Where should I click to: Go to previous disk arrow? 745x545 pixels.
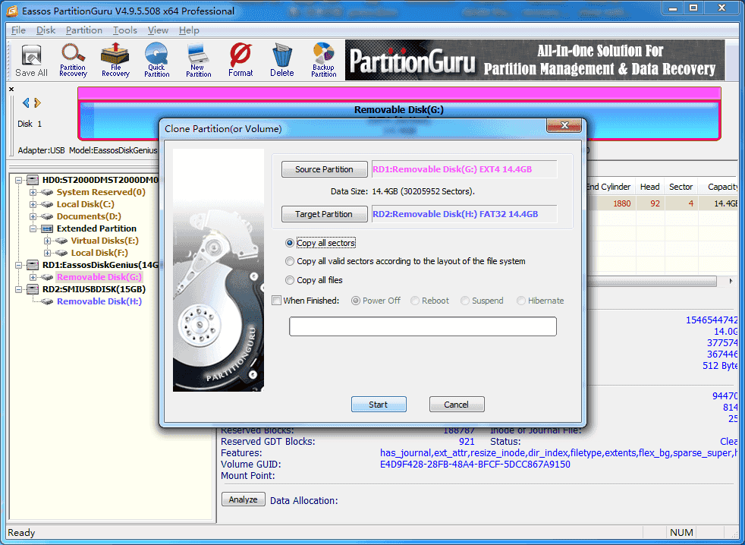tap(26, 102)
